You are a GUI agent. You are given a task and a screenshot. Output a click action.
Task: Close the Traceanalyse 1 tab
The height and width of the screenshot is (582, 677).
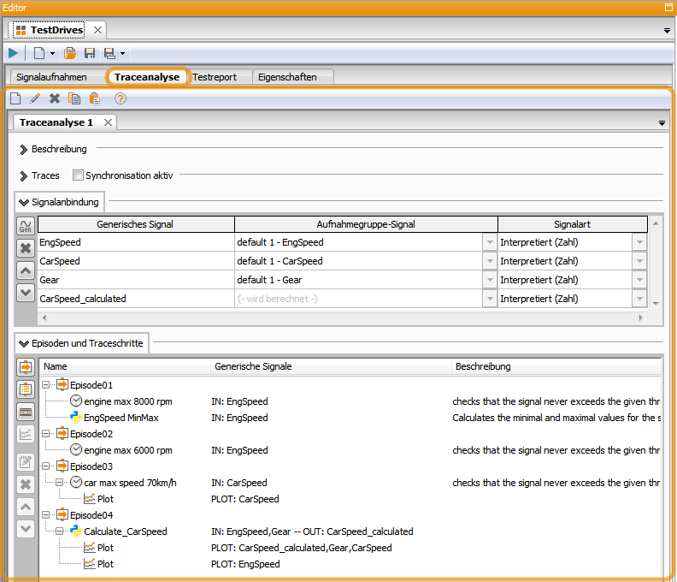[108, 122]
